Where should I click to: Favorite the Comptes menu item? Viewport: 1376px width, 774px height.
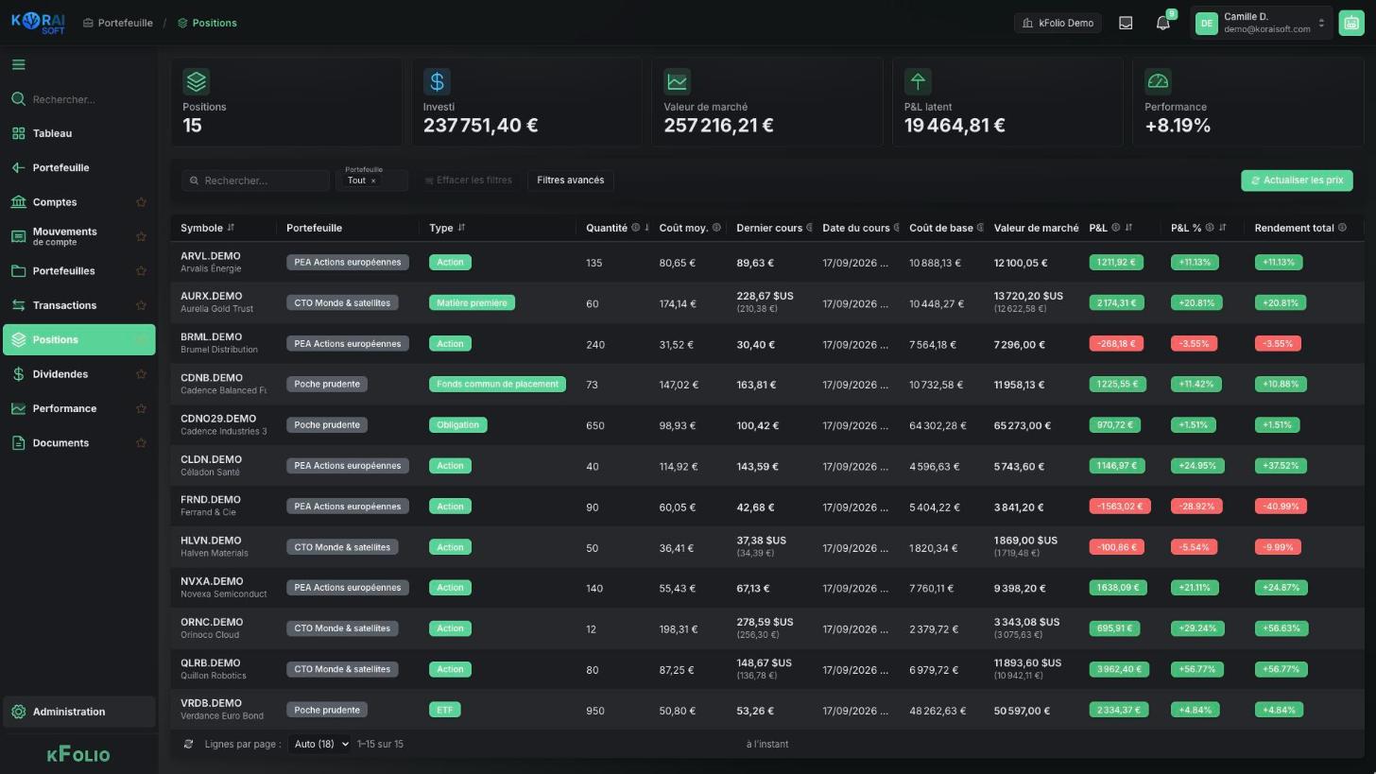pos(141,202)
